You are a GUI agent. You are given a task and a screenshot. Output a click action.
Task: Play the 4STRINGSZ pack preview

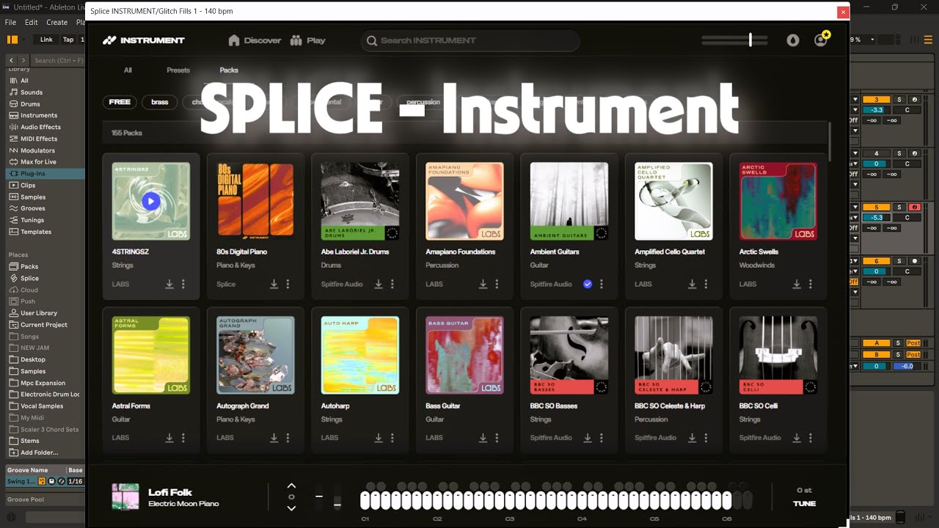click(150, 201)
